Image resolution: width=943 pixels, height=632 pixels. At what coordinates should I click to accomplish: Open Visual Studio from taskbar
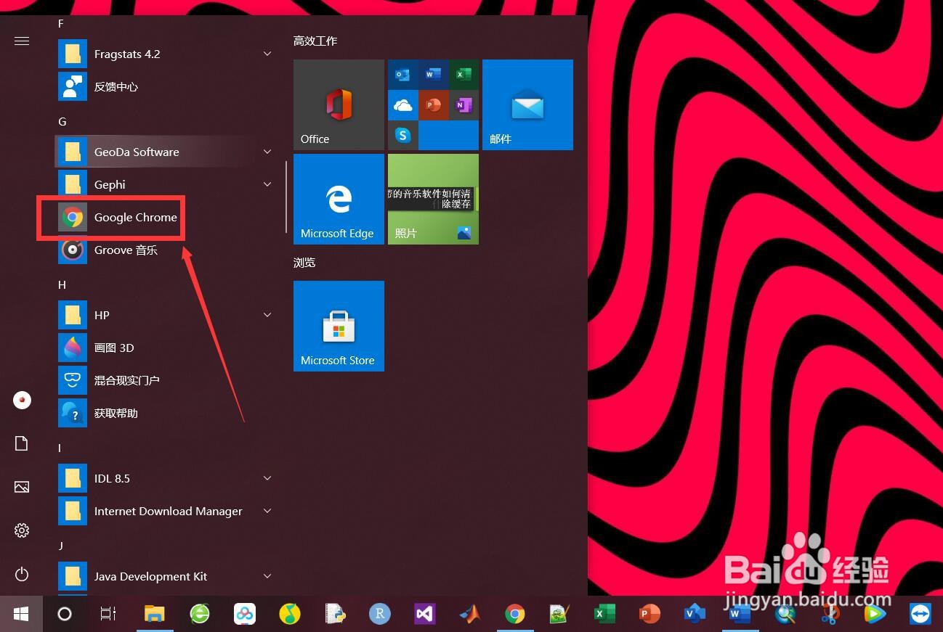pos(424,614)
